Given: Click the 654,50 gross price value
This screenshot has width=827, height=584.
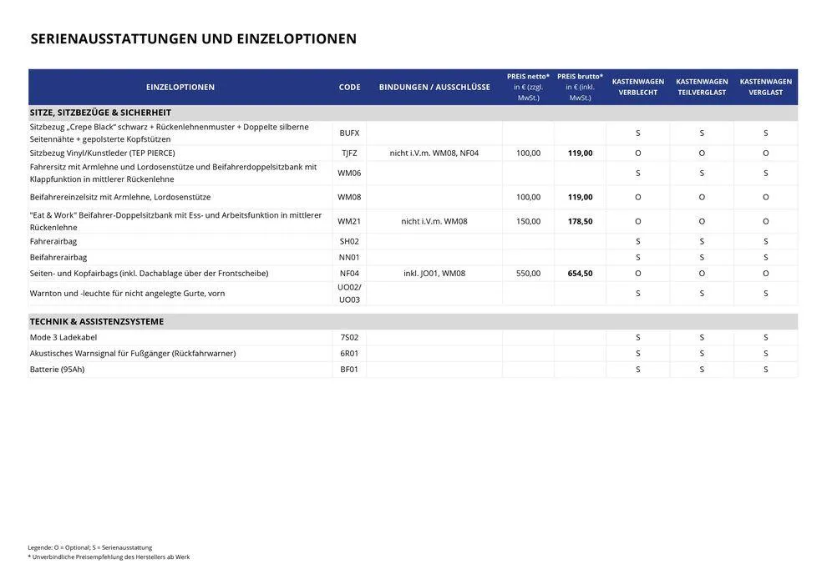Looking at the screenshot, I should (580, 274).
